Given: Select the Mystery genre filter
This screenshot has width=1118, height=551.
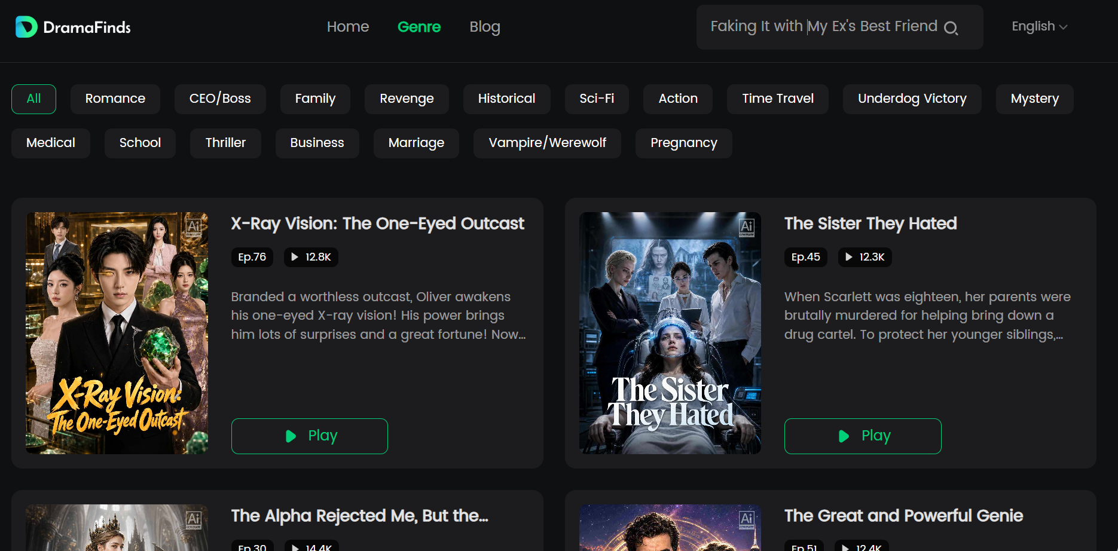Looking at the screenshot, I should (1035, 99).
